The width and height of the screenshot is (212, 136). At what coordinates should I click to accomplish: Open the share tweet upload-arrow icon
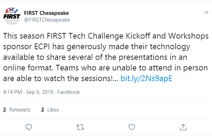pyautogui.click(x=183, y=127)
